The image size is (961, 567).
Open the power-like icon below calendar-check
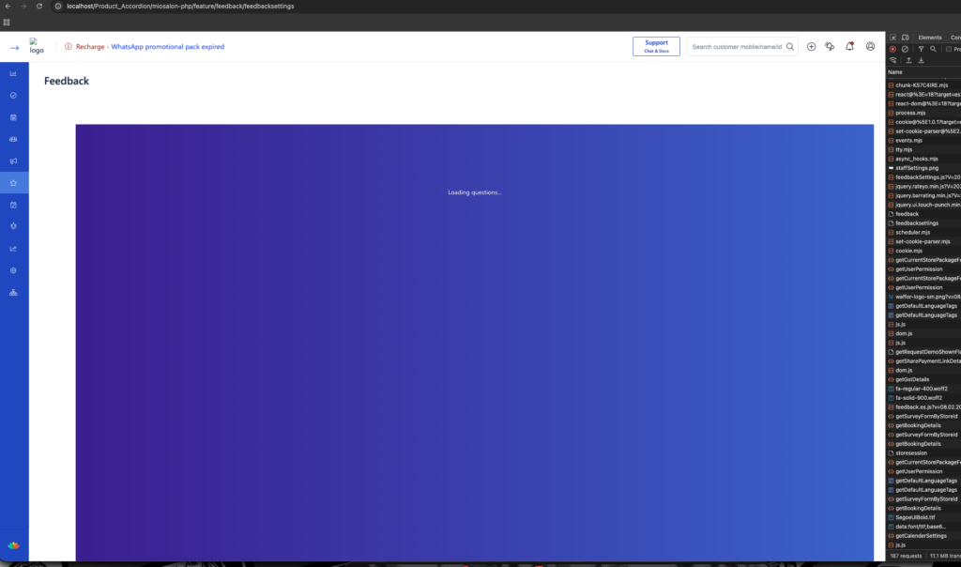tap(13, 226)
